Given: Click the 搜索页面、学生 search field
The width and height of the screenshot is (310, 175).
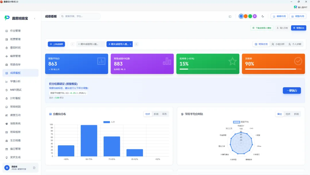Looking at the screenshot, I should 80,16.
